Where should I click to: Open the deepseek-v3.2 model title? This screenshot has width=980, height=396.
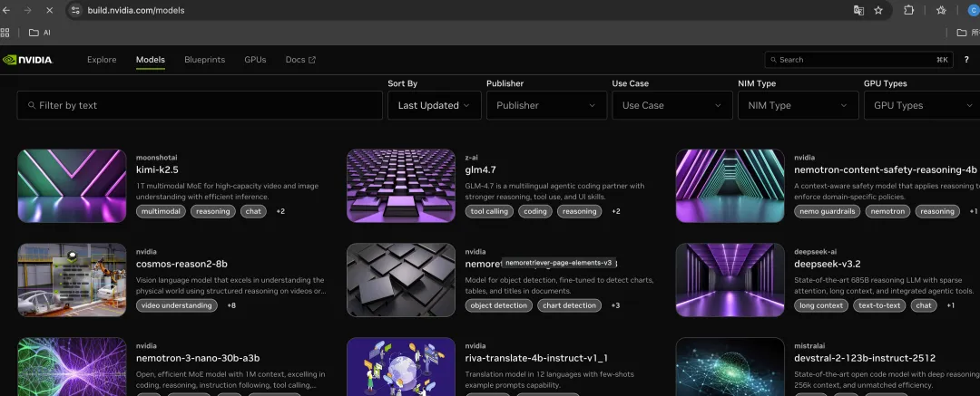click(x=828, y=265)
